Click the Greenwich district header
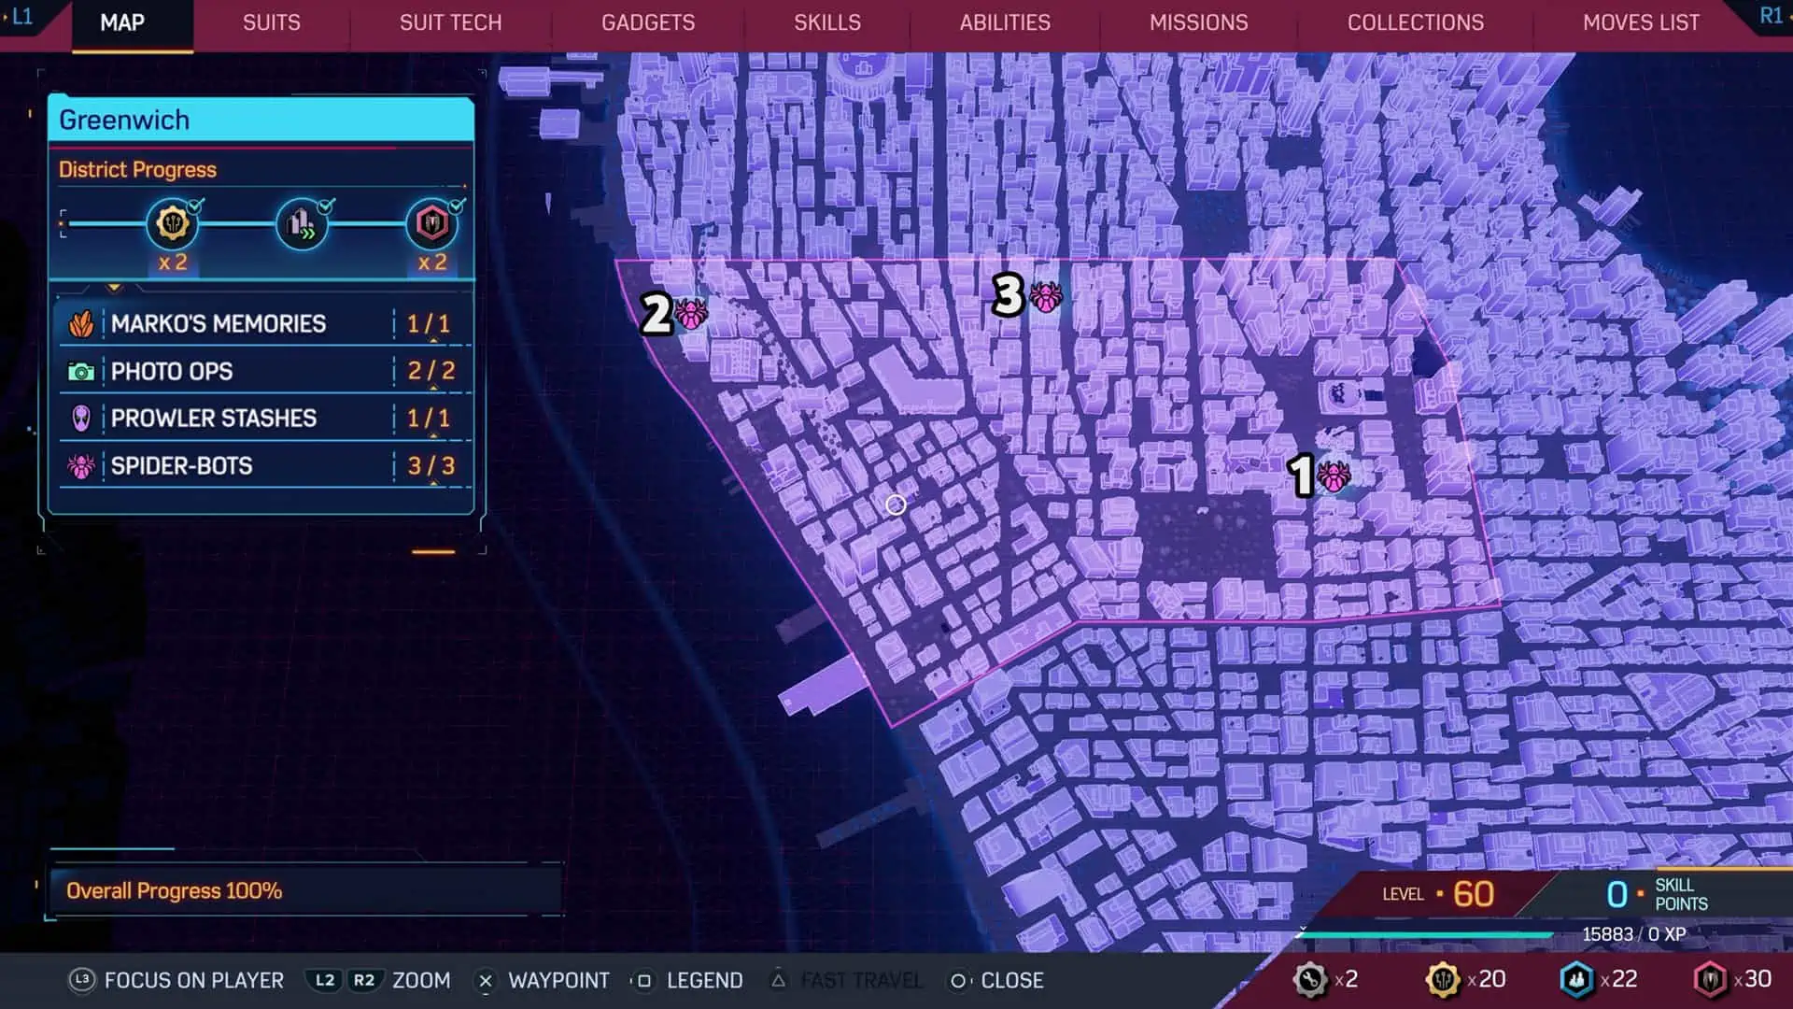 point(261,120)
